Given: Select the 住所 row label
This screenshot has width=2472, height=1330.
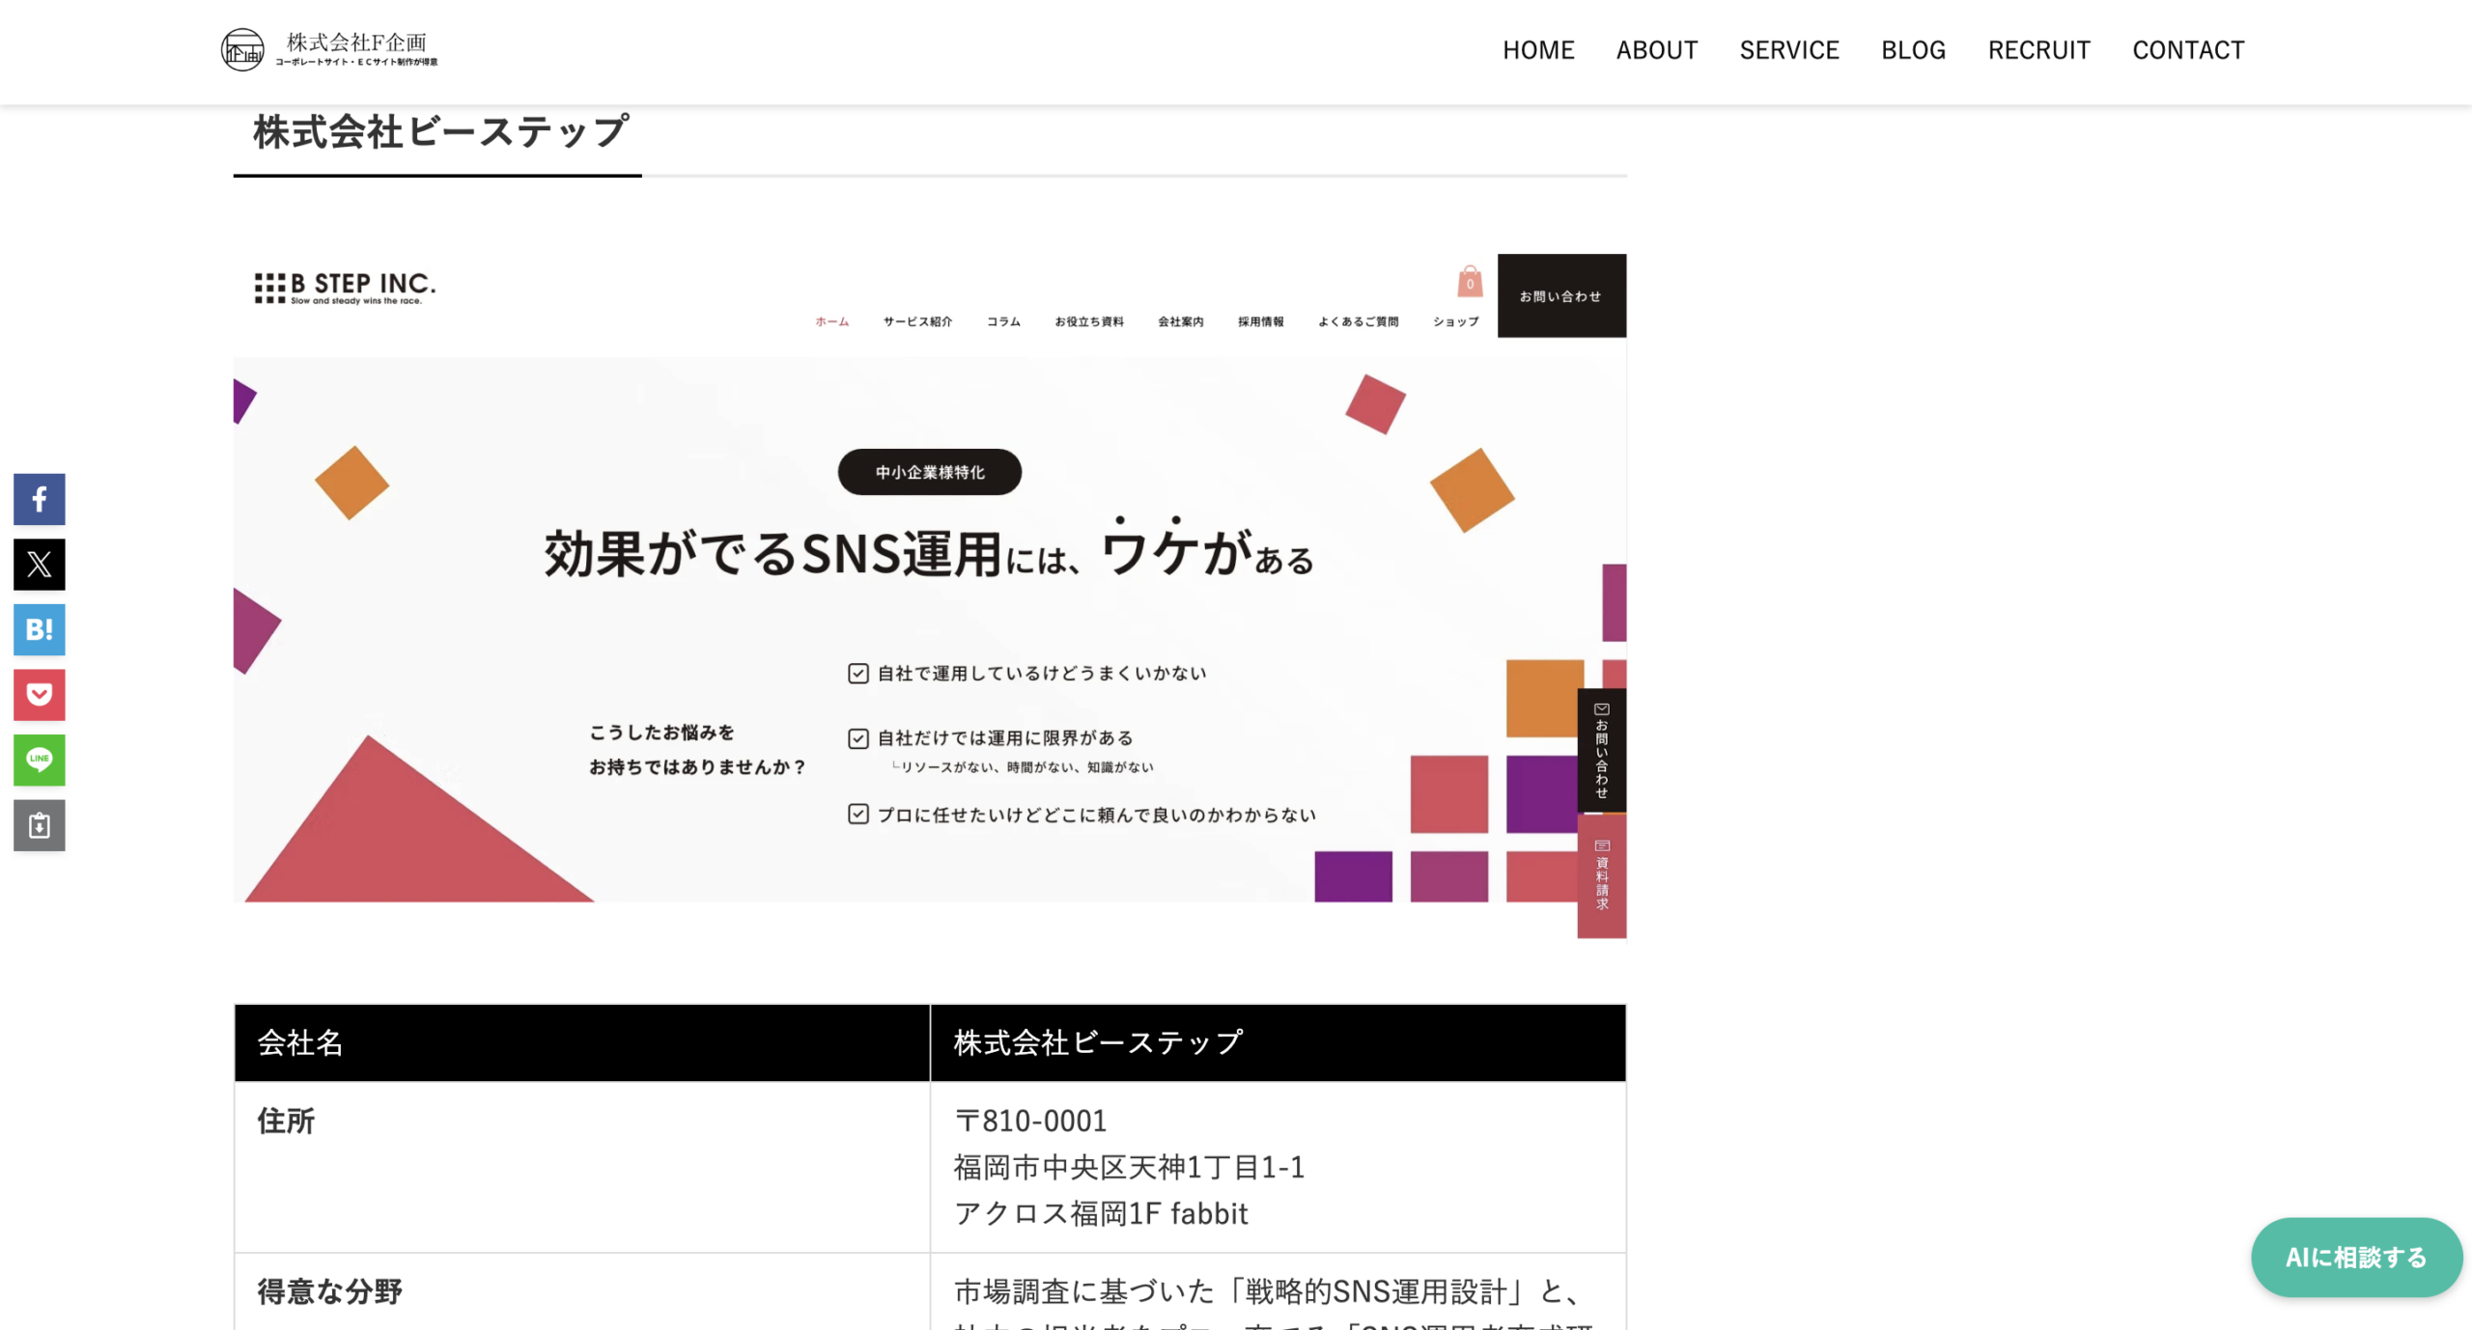Looking at the screenshot, I should tap(286, 1121).
